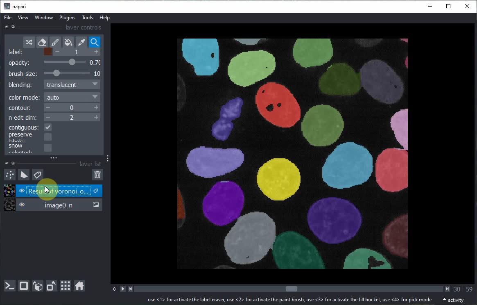This screenshot has width=477, height=305.
Task: Select the label eraser tool
Action: pos(42,42)
